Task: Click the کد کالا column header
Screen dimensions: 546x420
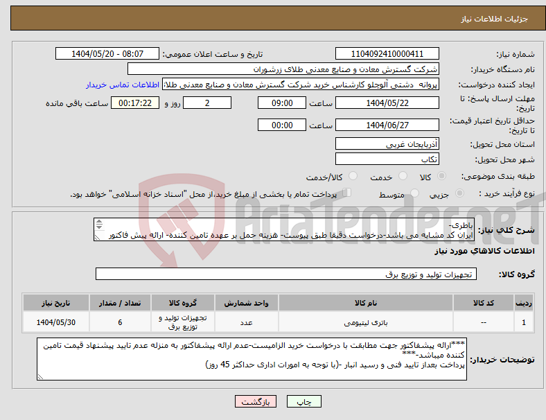Action: (484, 303)
